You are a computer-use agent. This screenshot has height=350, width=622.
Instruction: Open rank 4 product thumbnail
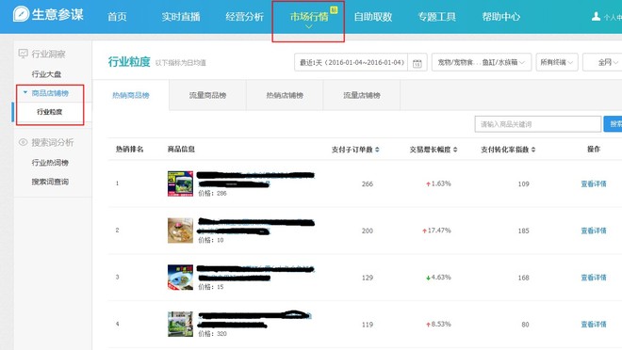(180, 324)
